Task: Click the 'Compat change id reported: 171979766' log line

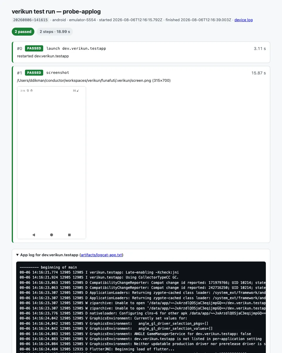Action: pyautogui.click(x=143, y=282)
